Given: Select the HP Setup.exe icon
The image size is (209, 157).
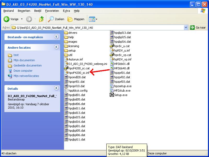Looking at the screenshot, I should (112, 95).
